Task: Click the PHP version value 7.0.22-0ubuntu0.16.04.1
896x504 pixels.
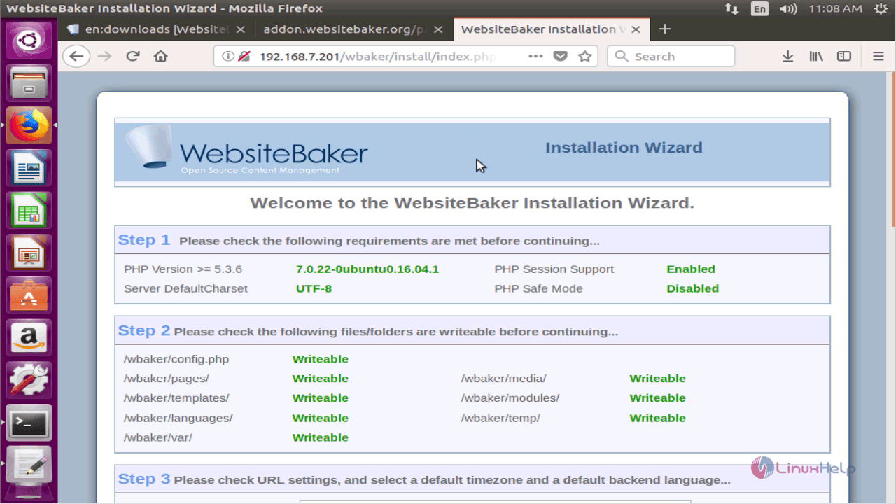Action: click(367, 269)
